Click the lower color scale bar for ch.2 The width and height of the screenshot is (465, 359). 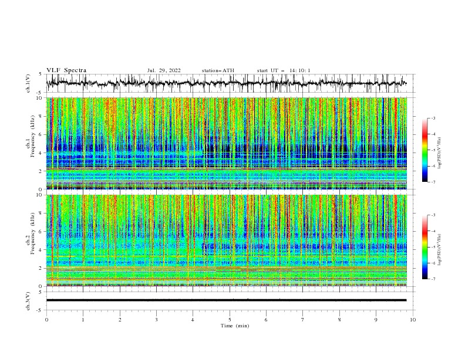(425, 247)
